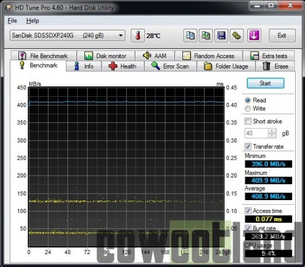Click the 9.4% CPU usage value

pos(269,253)
